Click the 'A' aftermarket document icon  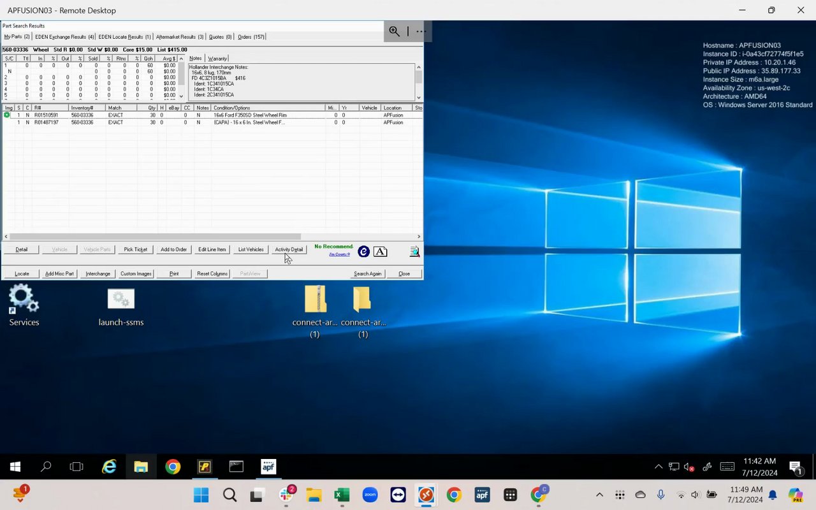click(x=380, y=252)
